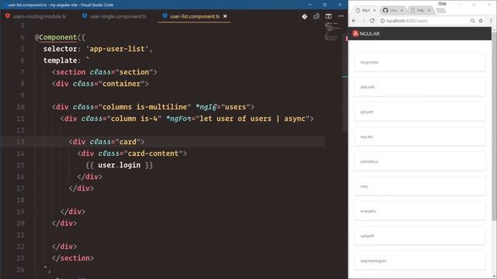Close the user-list.component.ts tab
The image size is (497, 279).
pos(225,16)
